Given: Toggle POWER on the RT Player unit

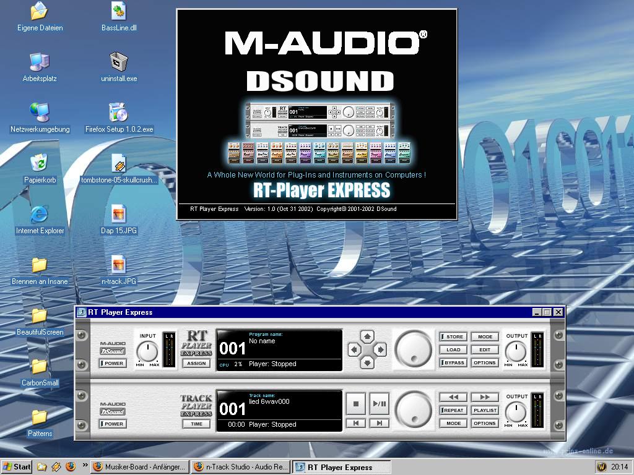Looking at the screenshot, I should [x=113, y=363].
